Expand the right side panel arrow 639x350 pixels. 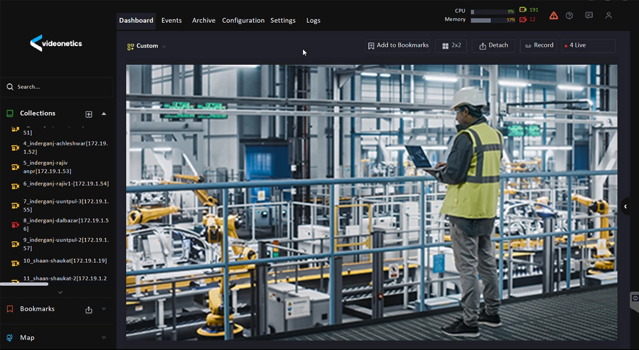click(x=625, y=207)
